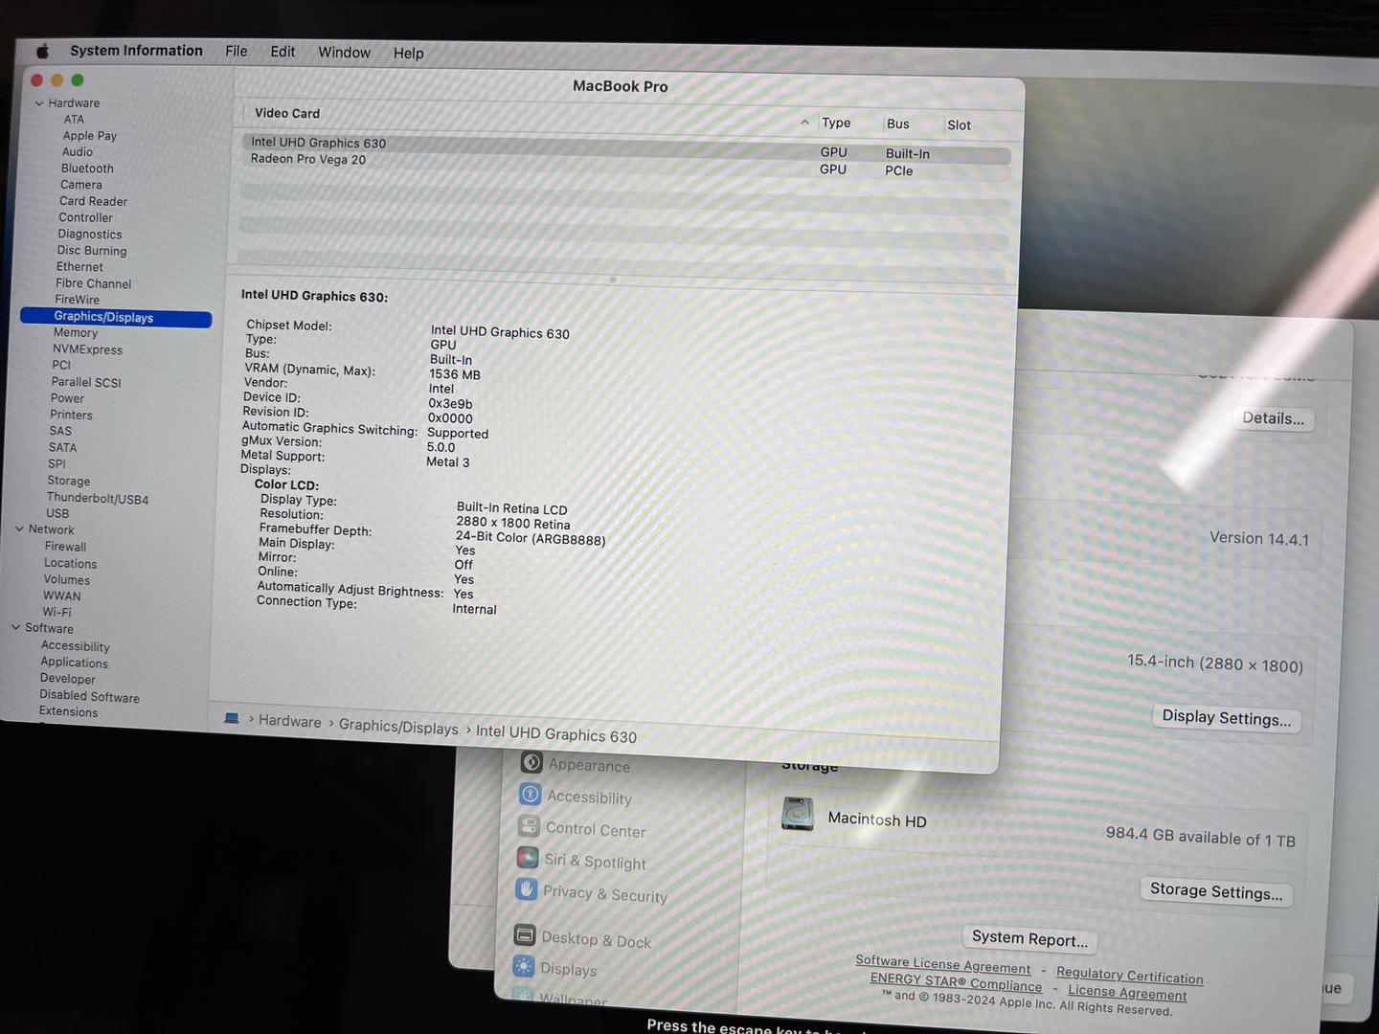Select Intel UHD Graphics 630 row
1379x1034 pixels.
pyautogui.click(x=626, y=147)
